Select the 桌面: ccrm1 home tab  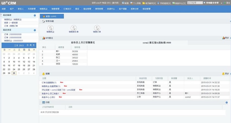pyautogui.click(x=52, y=16)
